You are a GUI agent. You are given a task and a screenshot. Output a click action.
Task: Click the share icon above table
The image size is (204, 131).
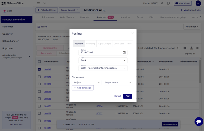point(197,48)
